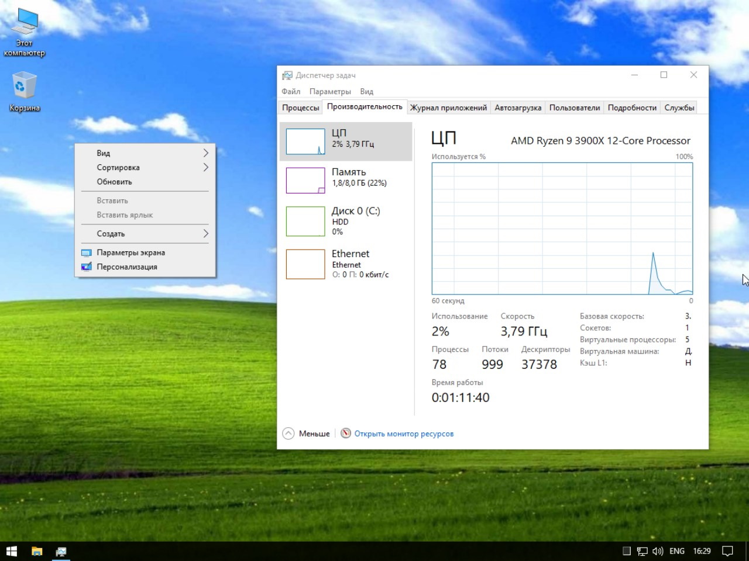Click the CPU usage graph
749x561 pixels.
coord(562,228)
